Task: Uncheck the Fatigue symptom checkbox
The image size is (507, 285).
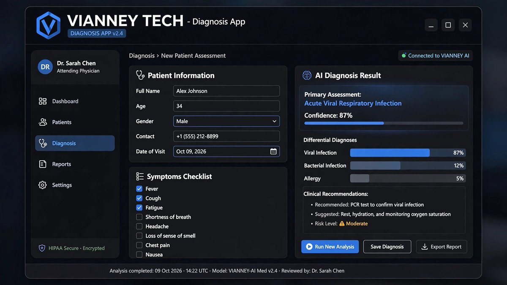Action: point(139,207)
